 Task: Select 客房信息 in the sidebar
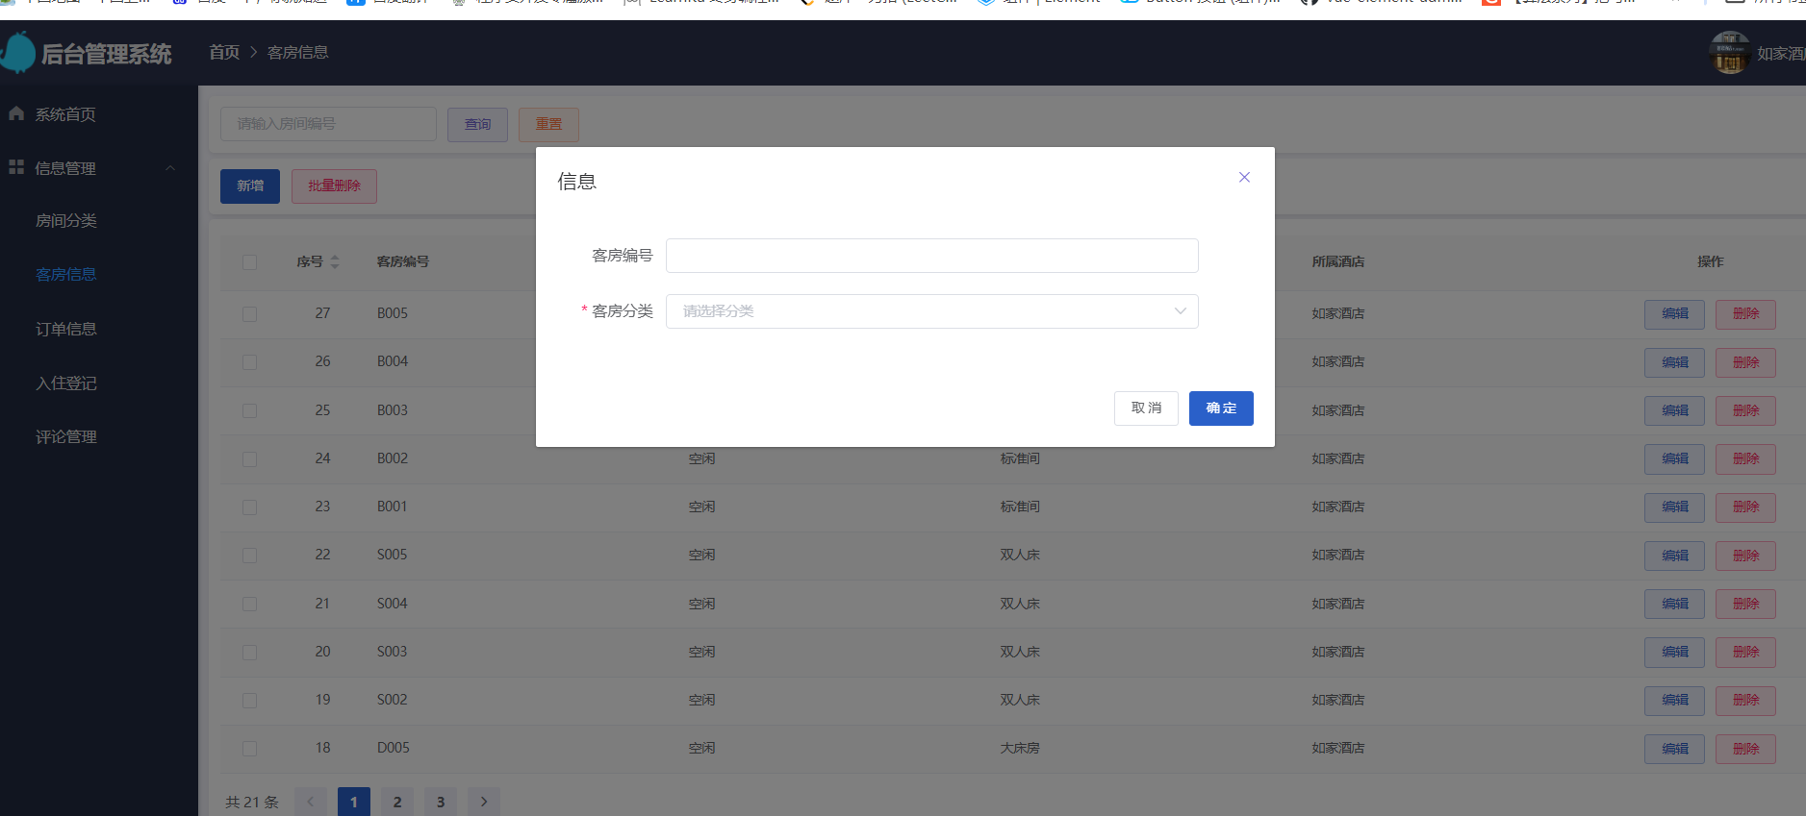(x=66, y=275)
